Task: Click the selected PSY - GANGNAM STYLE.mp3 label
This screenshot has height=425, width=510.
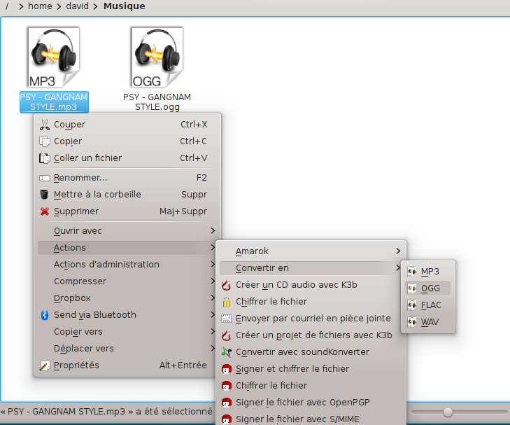Action: tap(54, 102)
